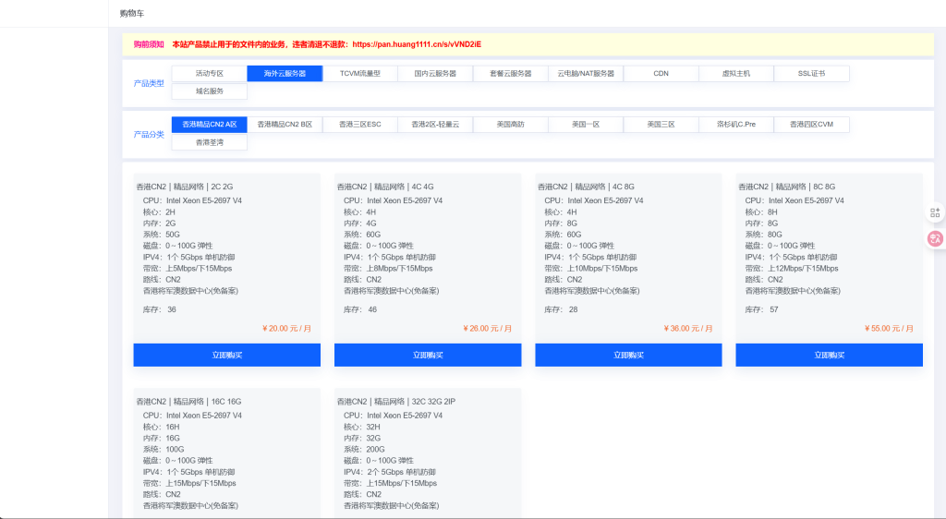Buy the 4C 8G plan (立即购买)

click(628, 355)
